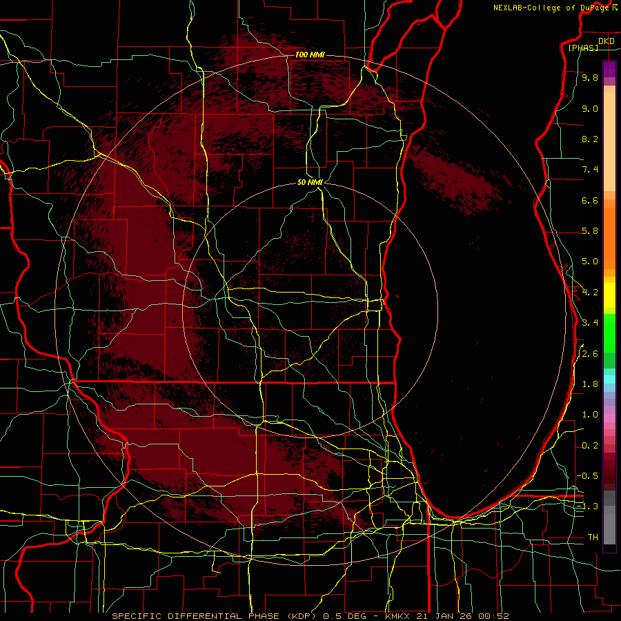
Task: Click the TH threshold label
Action: coord(593,538)
